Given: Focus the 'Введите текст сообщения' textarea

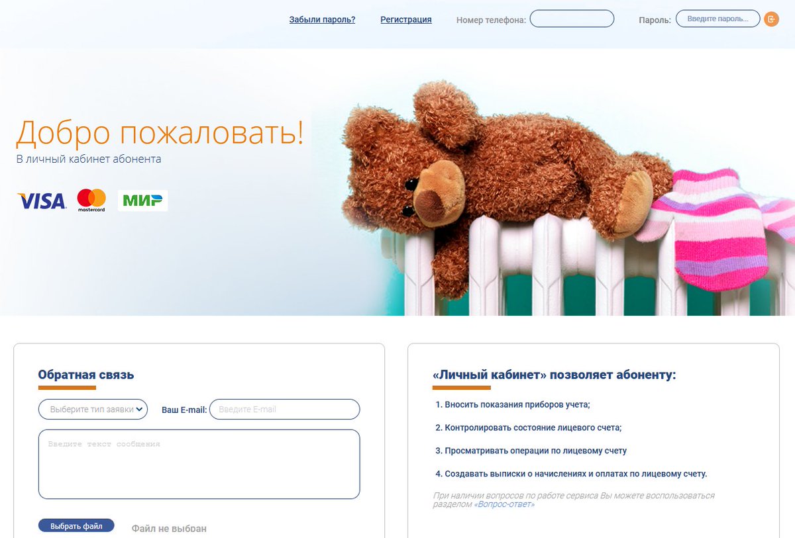Looking at the screenshot, I should [199, 464].
